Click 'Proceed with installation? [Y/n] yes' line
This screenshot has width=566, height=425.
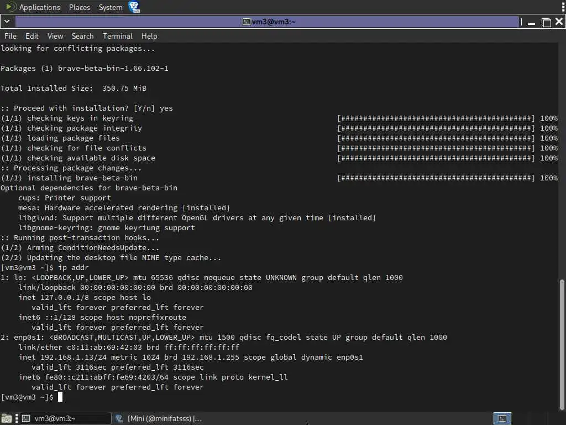[87, 108]
